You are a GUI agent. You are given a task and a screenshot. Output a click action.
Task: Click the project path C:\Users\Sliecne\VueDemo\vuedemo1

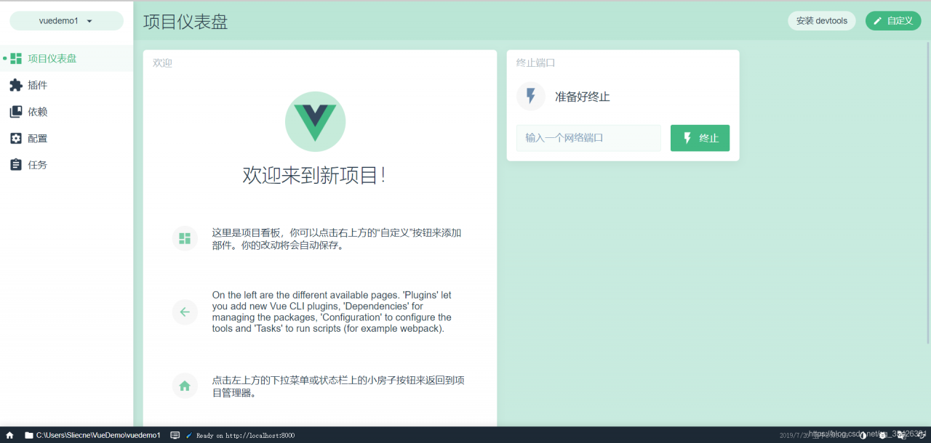pos(98,435)
